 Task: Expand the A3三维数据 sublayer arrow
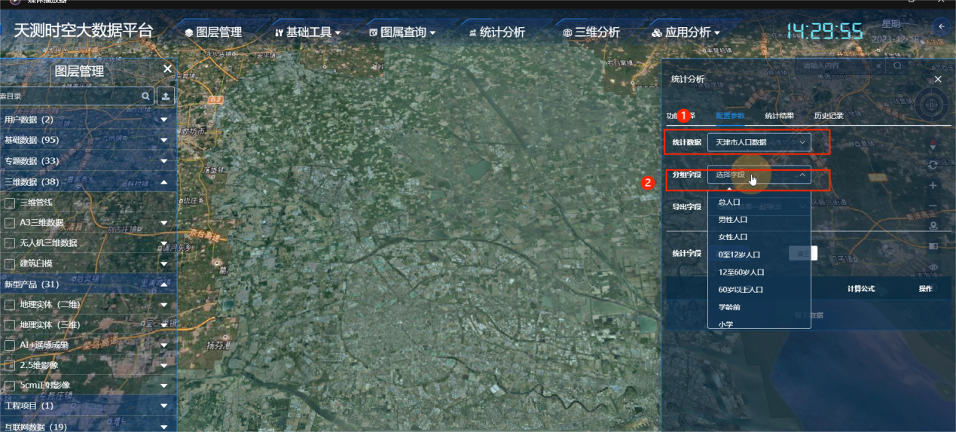164,223
